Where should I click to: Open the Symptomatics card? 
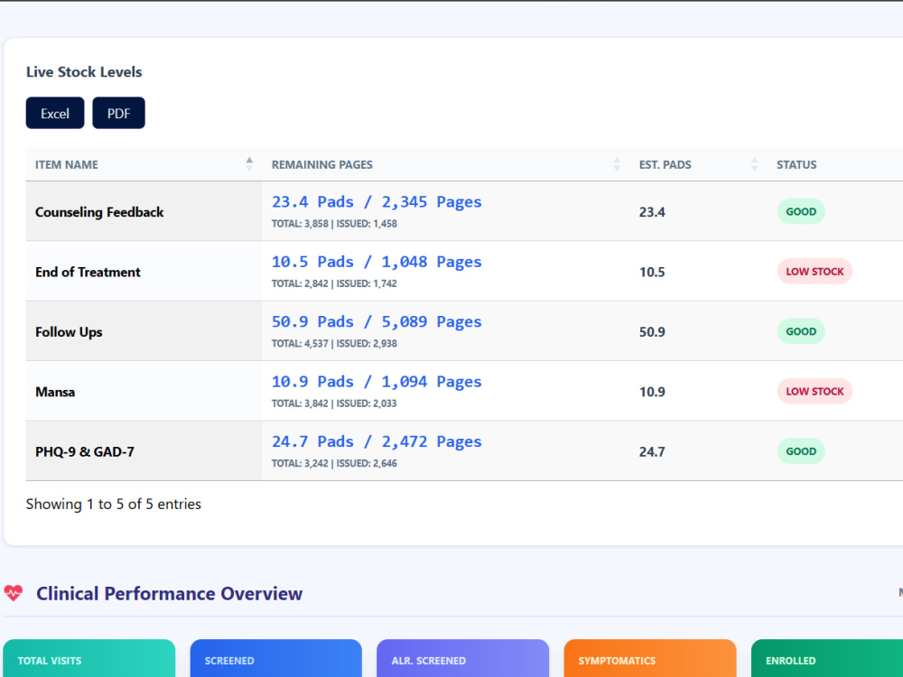(x=650, y=658)
